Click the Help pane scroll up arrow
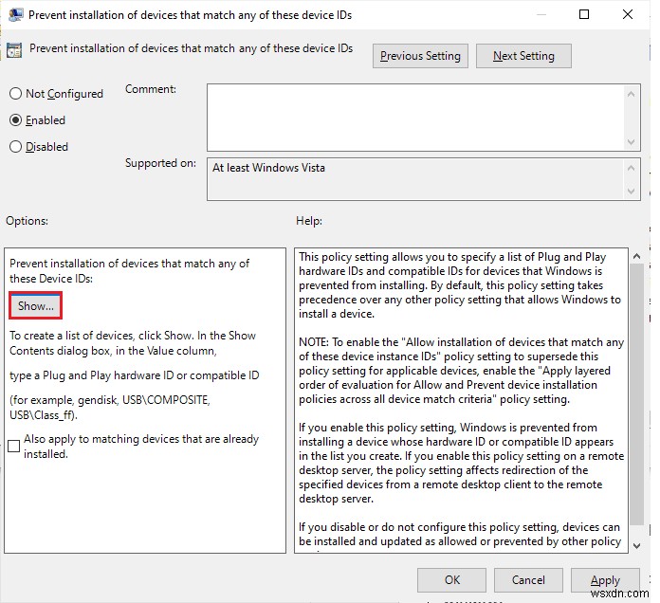The height and width of the screenshot is (603, 660). pos(637,256)
